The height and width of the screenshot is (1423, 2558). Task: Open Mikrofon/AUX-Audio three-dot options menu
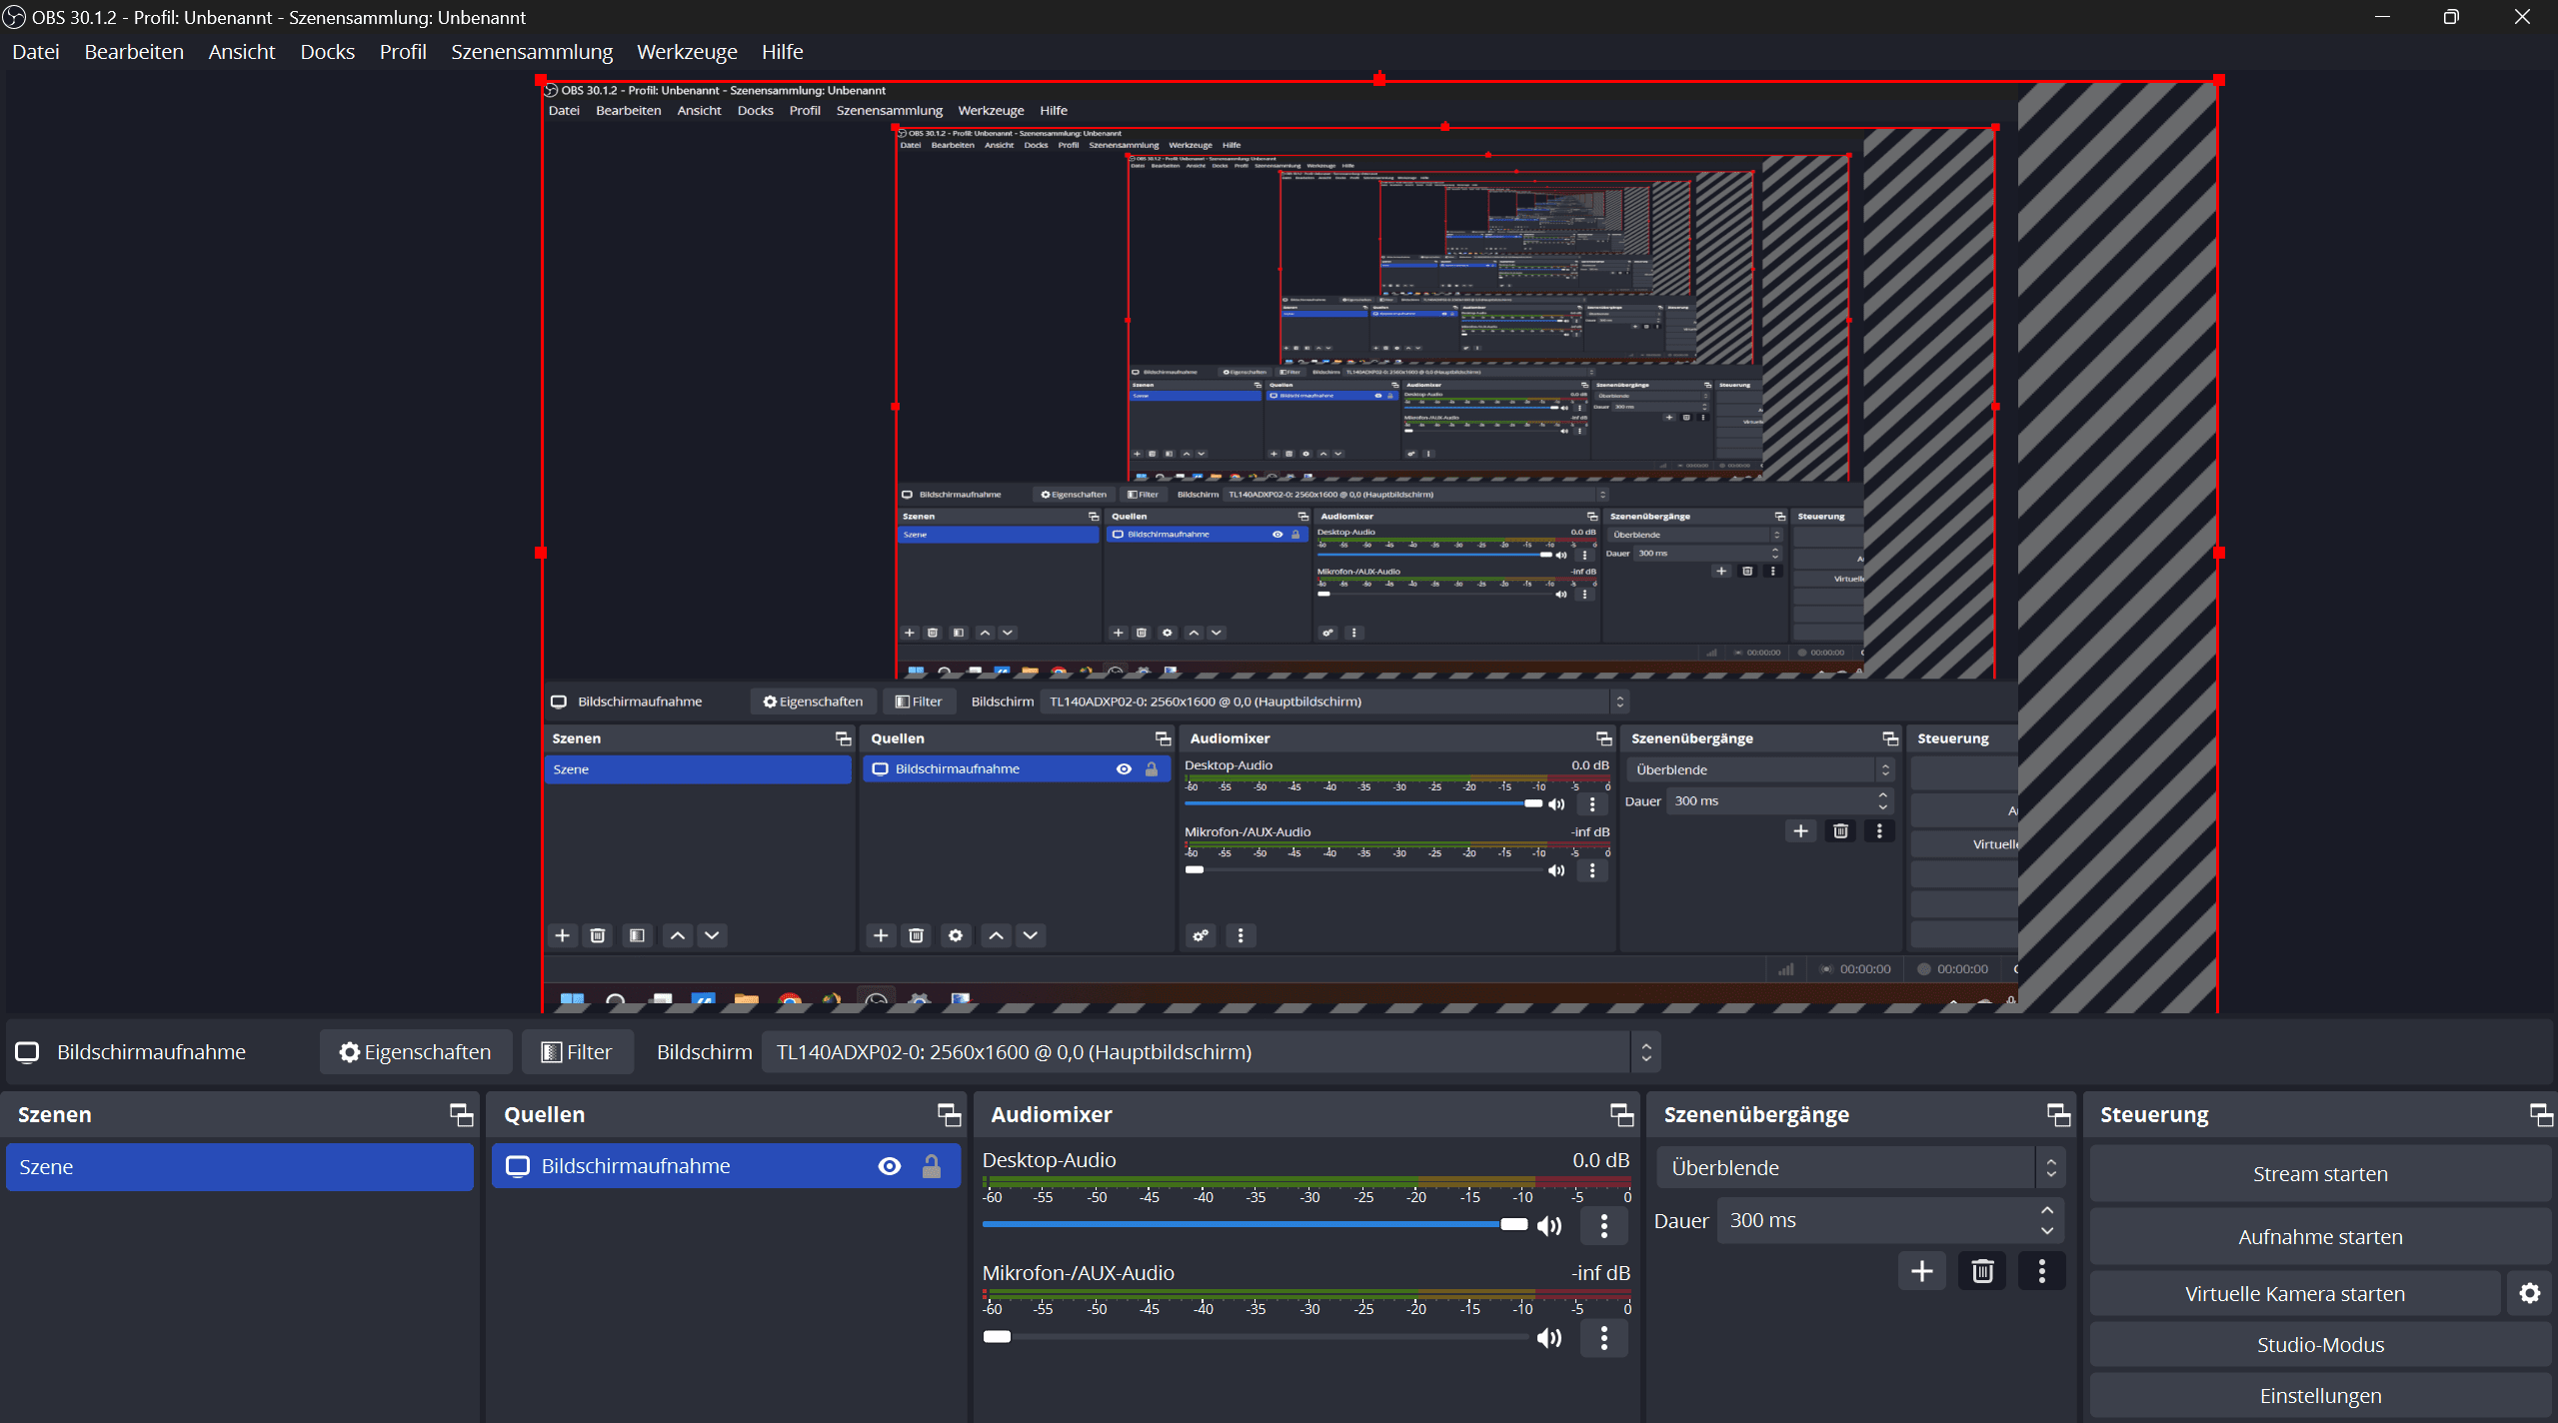pos(1604,1337)
